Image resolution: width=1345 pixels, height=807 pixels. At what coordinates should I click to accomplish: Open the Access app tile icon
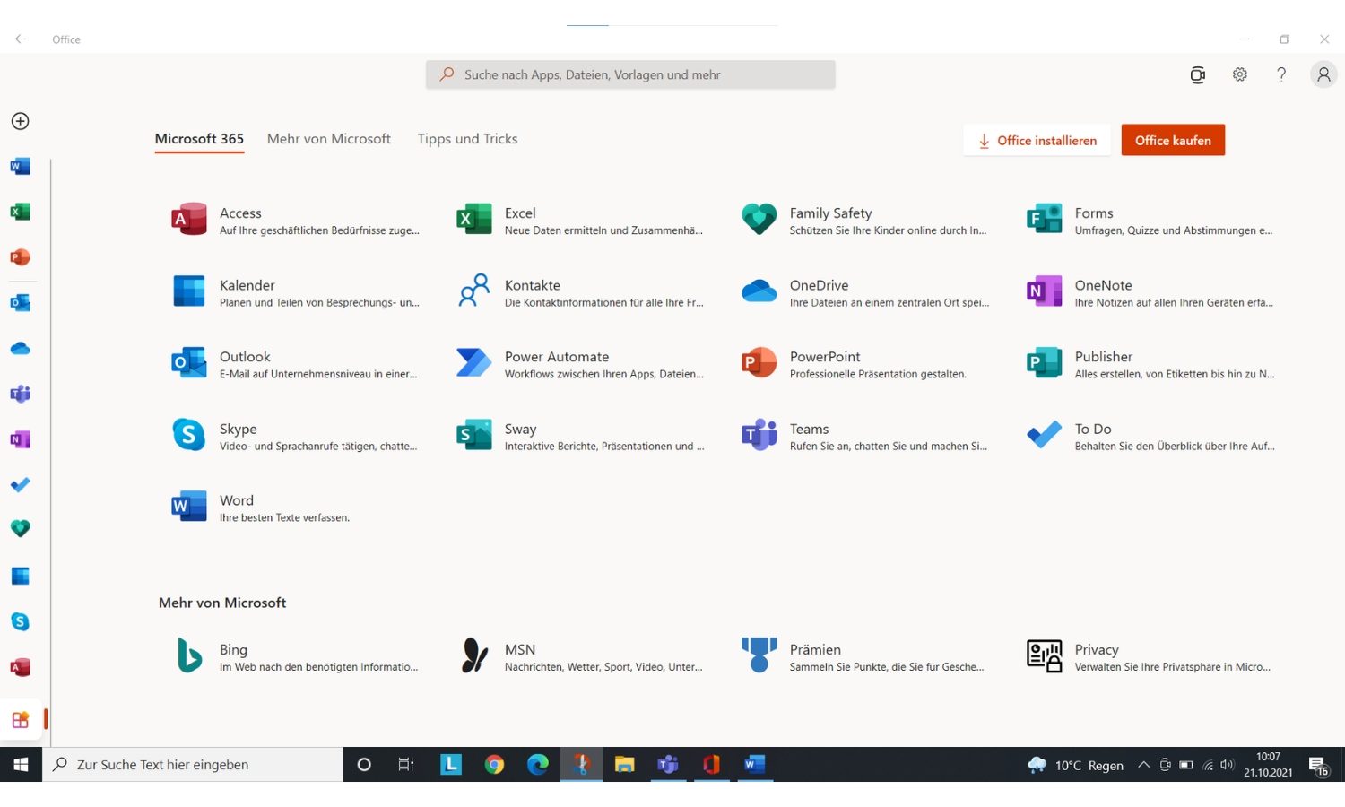[189, 219]
